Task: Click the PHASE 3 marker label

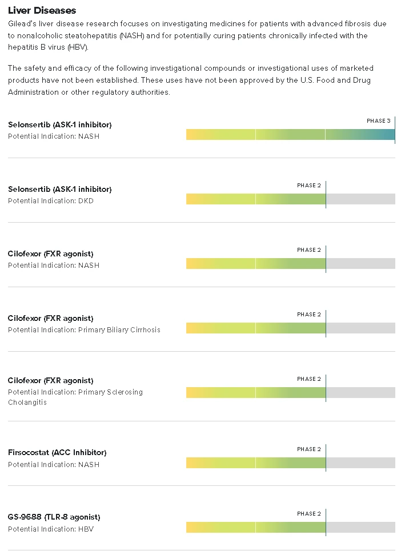Action: pos(378,121)
